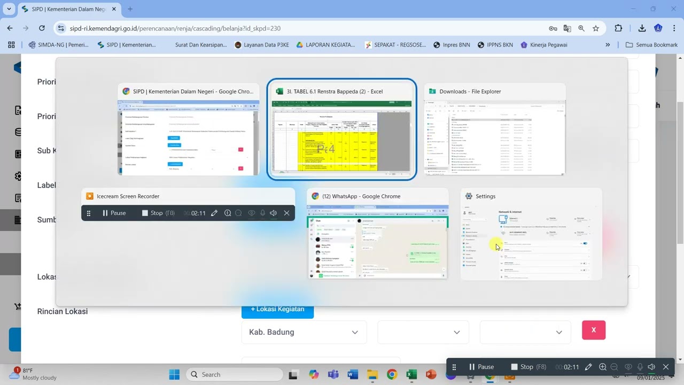Toggle microphone on bottom recorder bar
684x385 pixels.
click(x=640, y=367)
